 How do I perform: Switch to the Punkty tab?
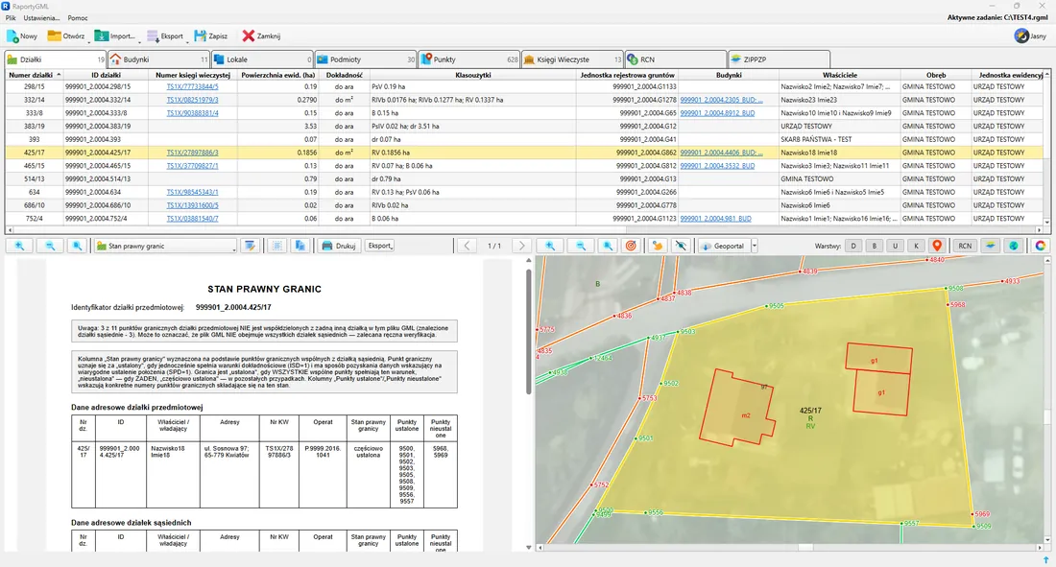point(468,59)
